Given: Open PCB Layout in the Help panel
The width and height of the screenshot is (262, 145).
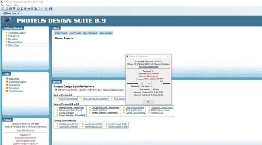Looking at the screenshot, I should pyautogui.click(x=15, y=85).
